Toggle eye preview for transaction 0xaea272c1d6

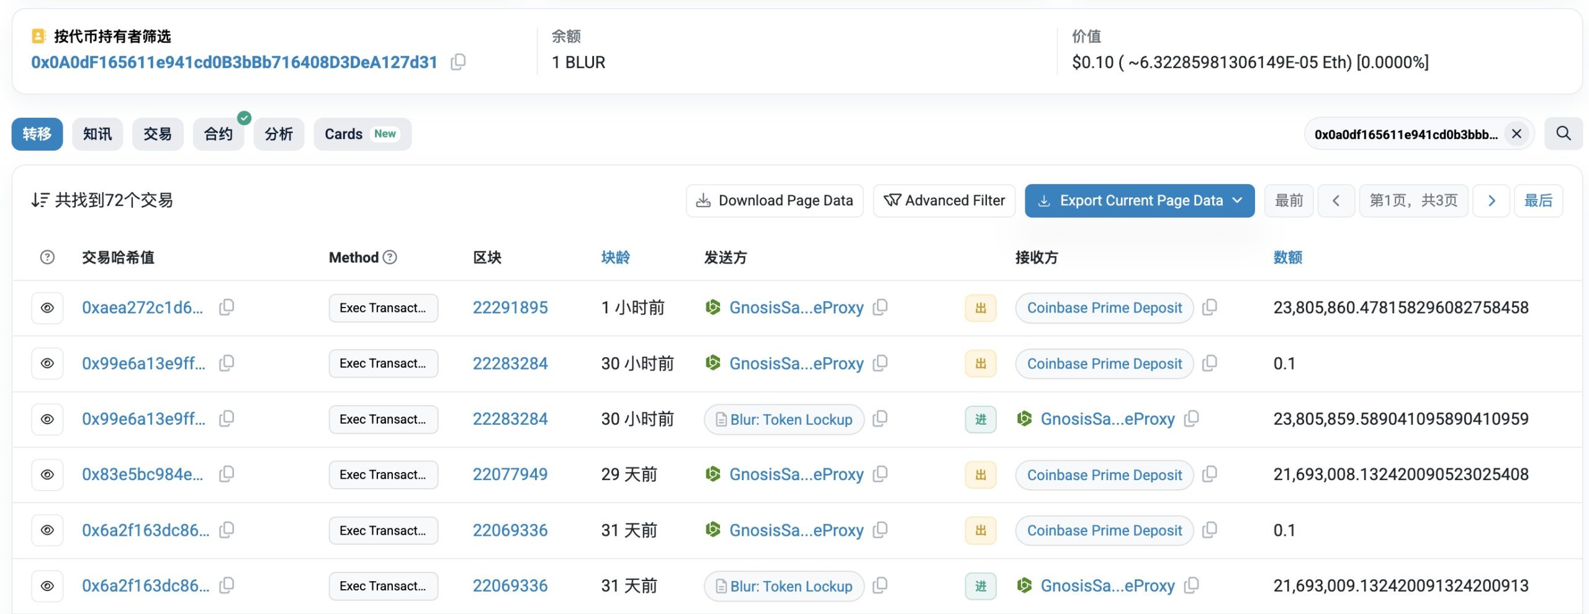(x=47, y=308)
